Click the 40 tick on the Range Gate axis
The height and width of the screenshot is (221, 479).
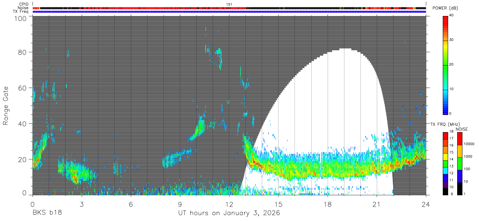(x=23, y=124)
